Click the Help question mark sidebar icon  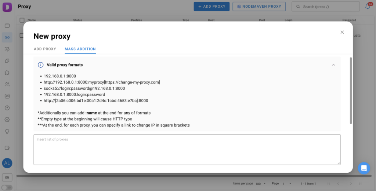[7, 108]
